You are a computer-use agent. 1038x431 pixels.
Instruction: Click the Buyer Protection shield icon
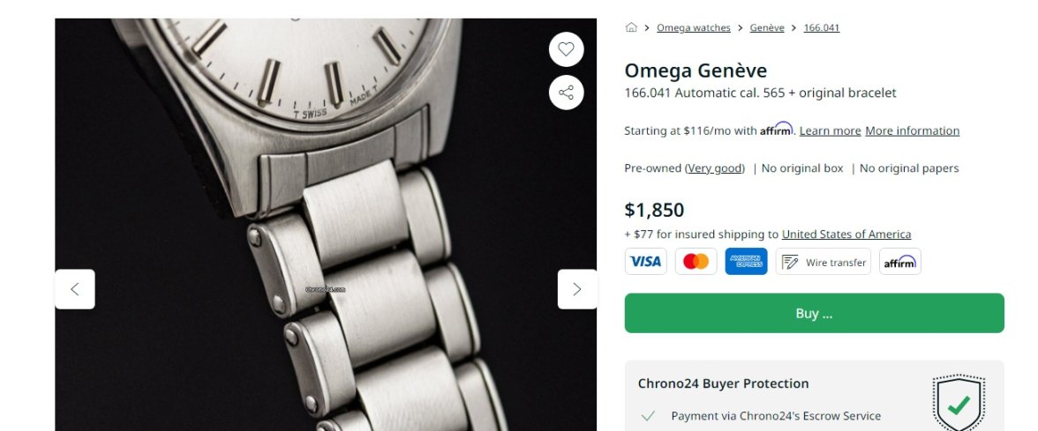[959, 403]
